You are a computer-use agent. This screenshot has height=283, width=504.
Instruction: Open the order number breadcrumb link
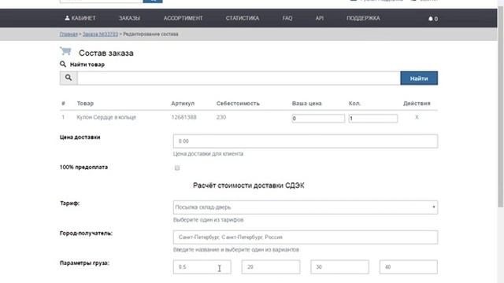(100, 34)
